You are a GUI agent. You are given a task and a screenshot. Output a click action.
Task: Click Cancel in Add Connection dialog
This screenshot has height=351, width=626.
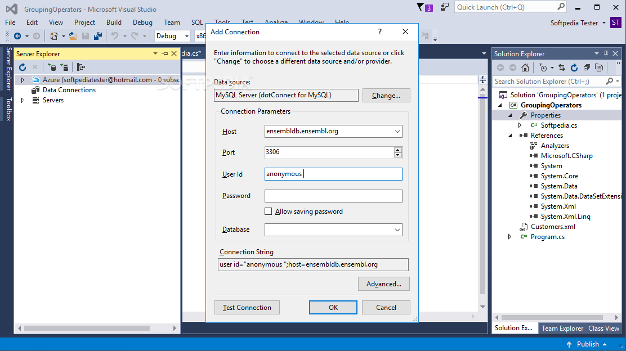[386, 308]
